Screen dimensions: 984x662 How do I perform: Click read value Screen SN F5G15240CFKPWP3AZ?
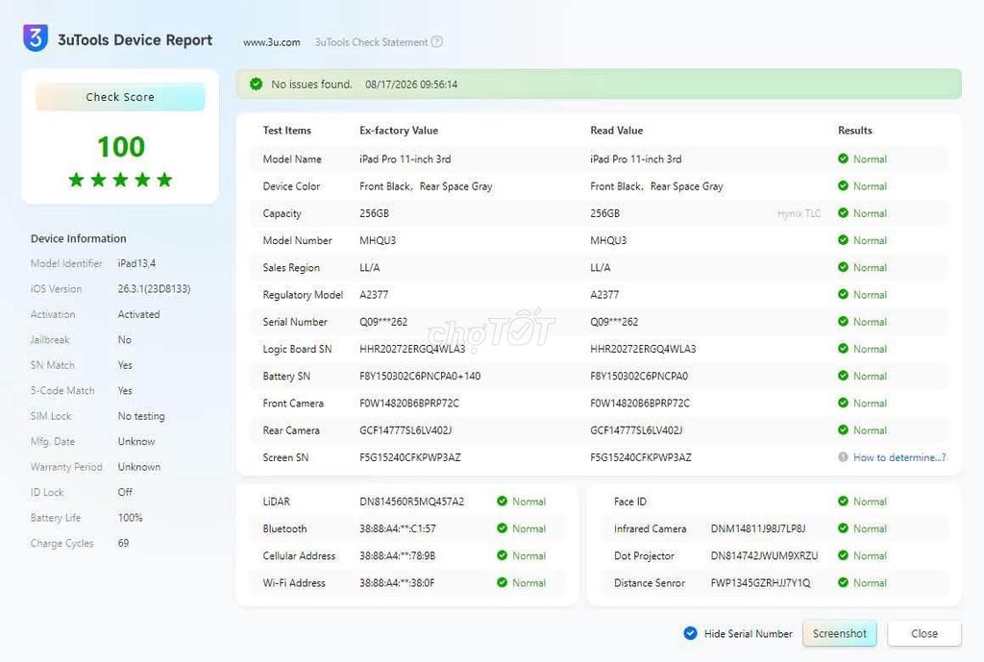tap(641, 457)
